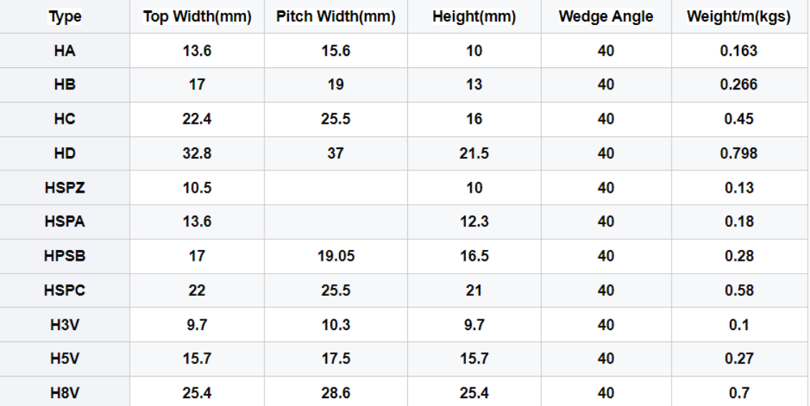The width and height of the screenshot is (810, 406).
Task: Click the empty Pitch Width cell for HSPA
Action: [x=335, y=222]
